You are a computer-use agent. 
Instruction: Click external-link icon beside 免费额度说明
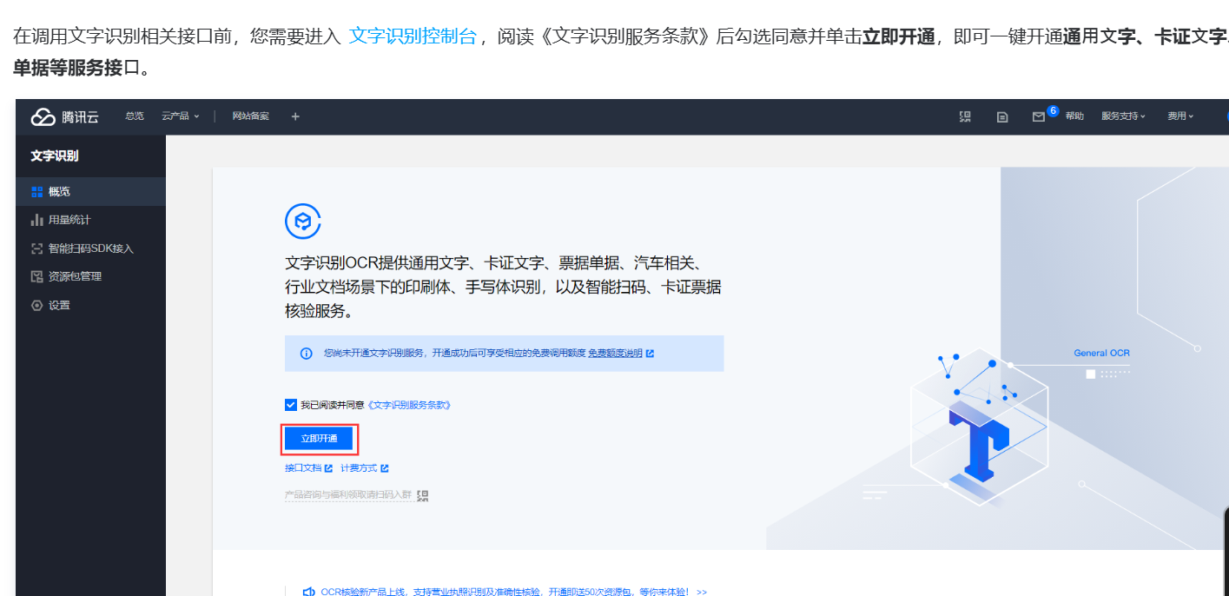[x=650, y=354]
